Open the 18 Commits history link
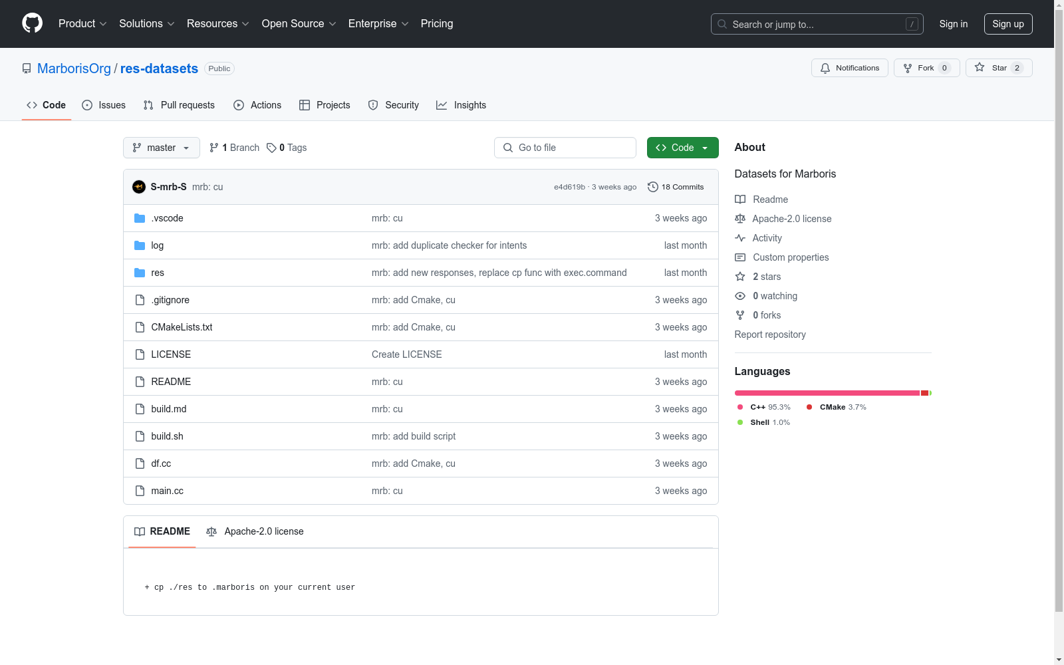 point(676,187)
